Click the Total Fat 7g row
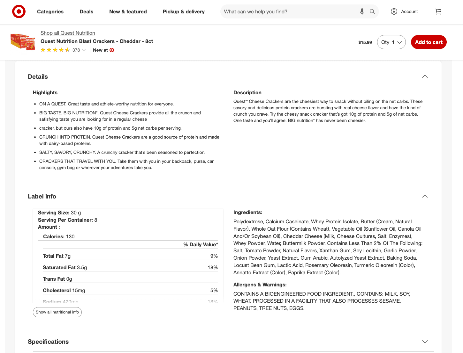 pyautogui.click(x=130, y=256)
